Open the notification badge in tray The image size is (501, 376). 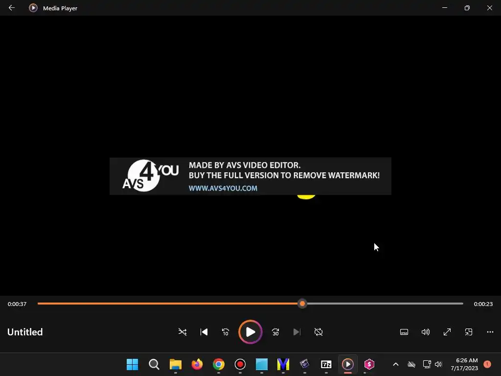[487, 364]
